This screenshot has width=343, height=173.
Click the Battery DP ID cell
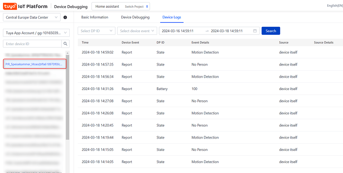(162, 89)
